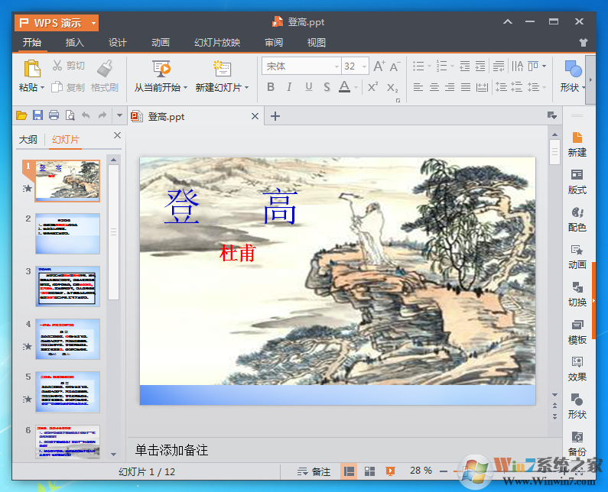Viewport: 608px width, 492px height.
Task: Switch to the 插入 ribbon tab
Action: 75,43
